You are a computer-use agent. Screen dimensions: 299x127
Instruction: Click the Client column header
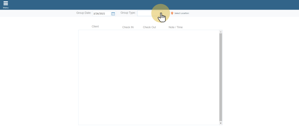(95, 27)
